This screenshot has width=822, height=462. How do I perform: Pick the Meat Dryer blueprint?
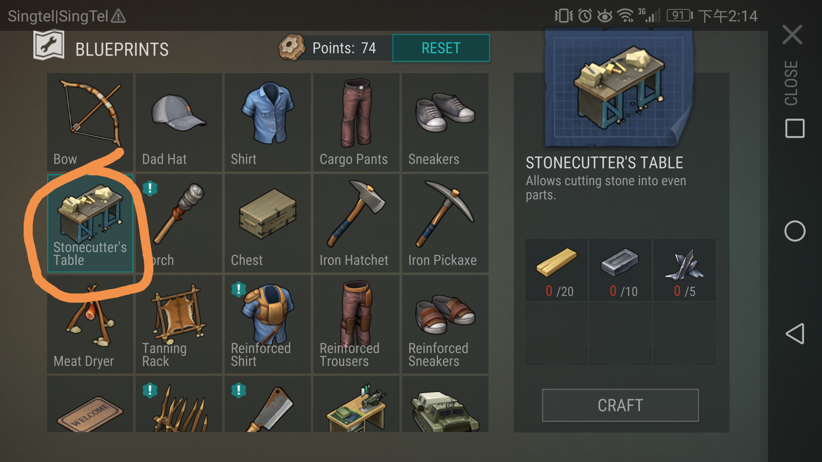pos(90,324)
